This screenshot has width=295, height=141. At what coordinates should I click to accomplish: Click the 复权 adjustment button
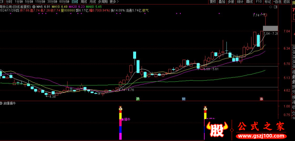point(213,2)
